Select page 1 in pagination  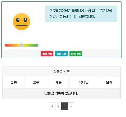click(65, 106)
